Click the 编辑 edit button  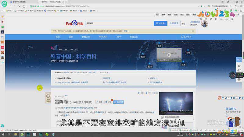99,102
